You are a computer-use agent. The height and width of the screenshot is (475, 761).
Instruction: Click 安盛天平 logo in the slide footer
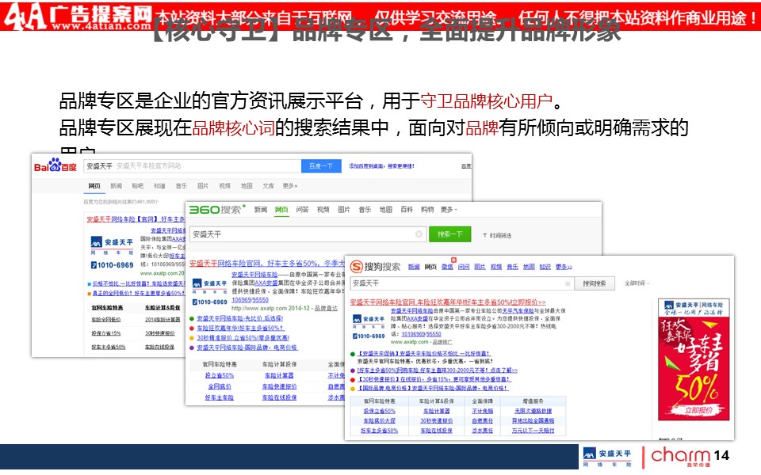pyautogui.click(x=607, y=457)
